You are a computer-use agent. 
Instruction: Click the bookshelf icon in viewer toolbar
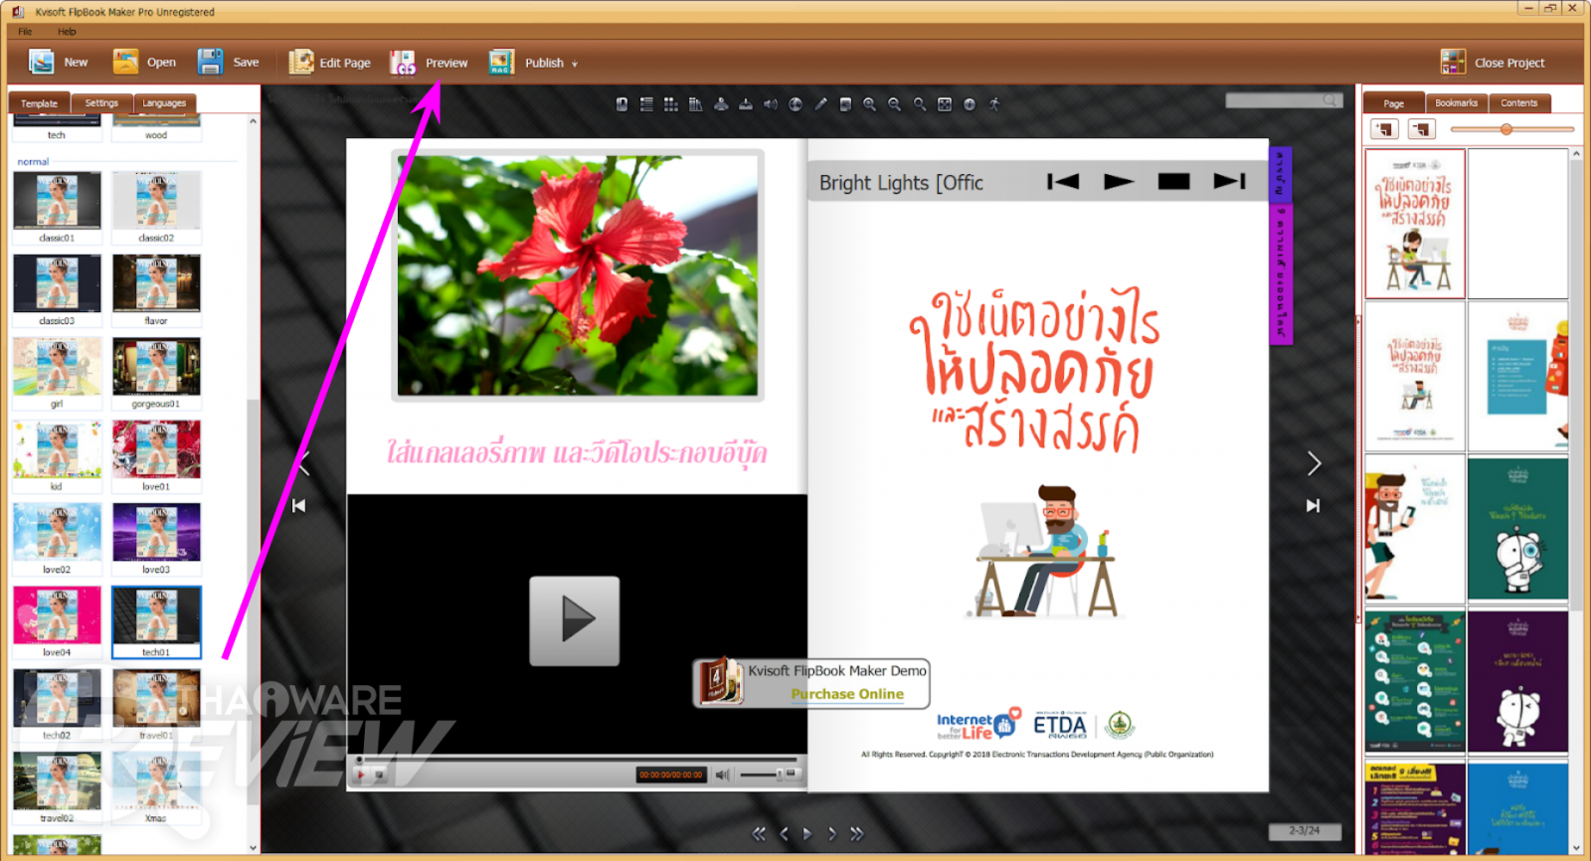pos(696,104)
